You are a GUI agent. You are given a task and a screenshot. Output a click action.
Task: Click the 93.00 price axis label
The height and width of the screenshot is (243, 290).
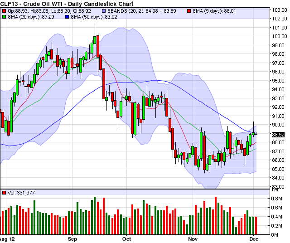(x=278, y=98)
